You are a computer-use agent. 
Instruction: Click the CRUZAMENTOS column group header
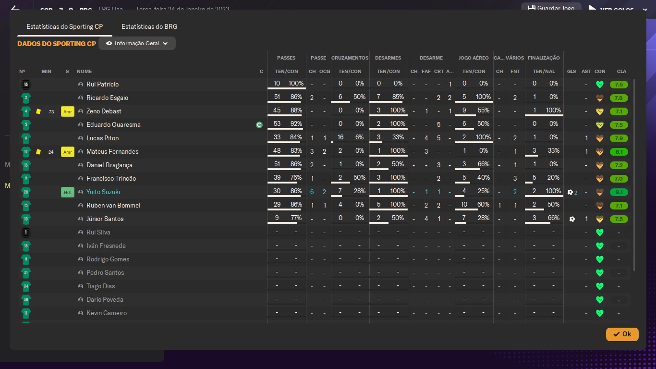click(350, 58)
